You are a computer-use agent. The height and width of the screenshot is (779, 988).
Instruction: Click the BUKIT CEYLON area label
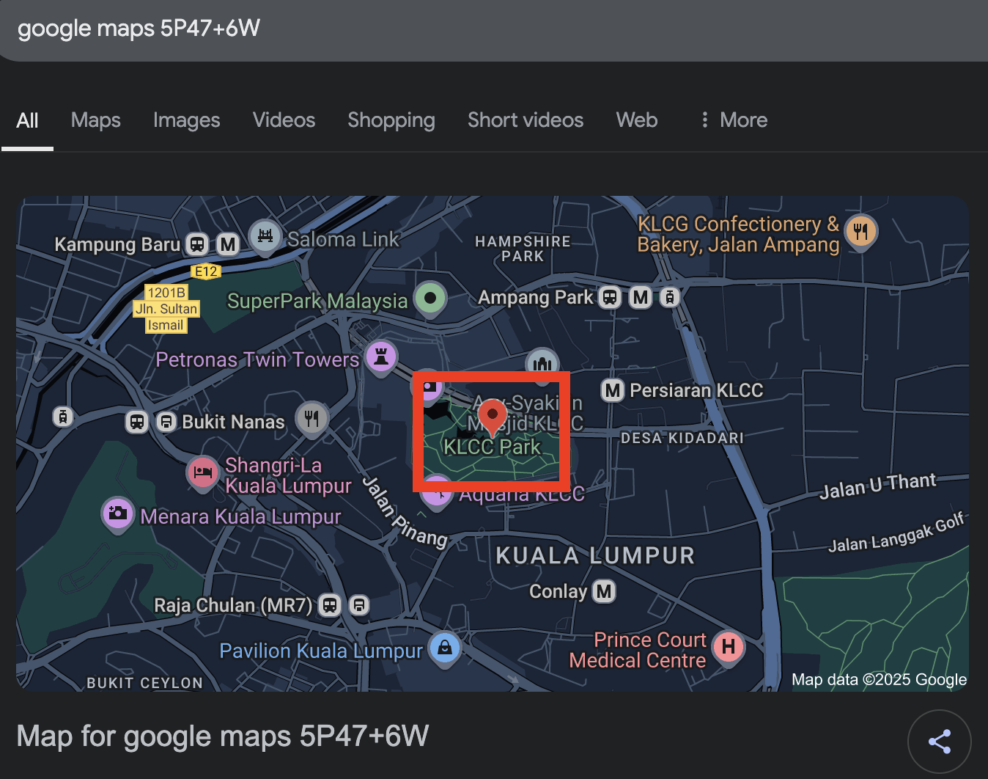144,683
